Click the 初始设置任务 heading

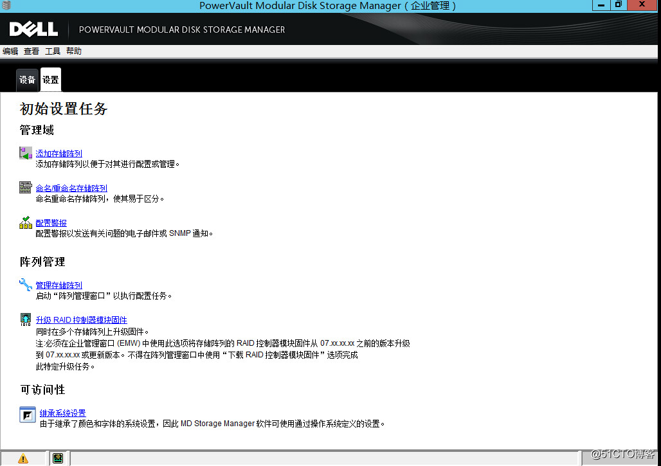pos(64,109)
